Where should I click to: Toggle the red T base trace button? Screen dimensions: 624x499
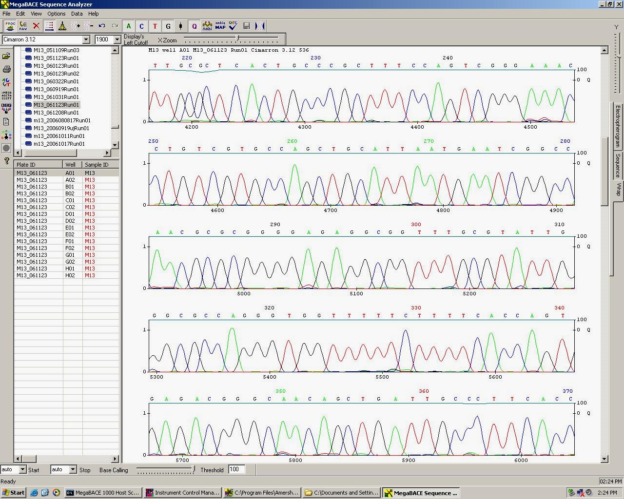coord(155,26)
